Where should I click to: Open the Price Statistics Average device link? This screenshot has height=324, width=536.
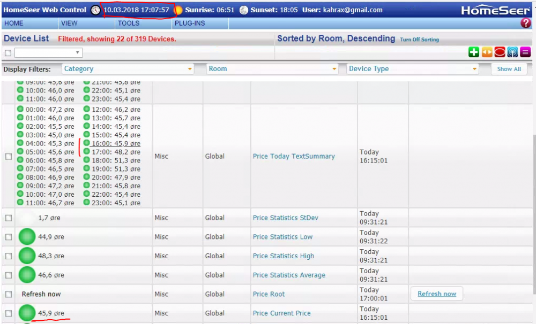pyautogui.click(x=289, y=275)
